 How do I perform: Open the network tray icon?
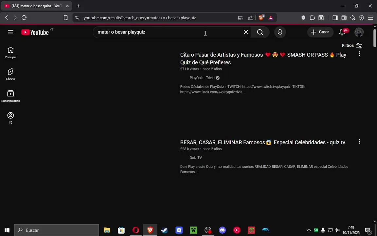pos(330,230)
